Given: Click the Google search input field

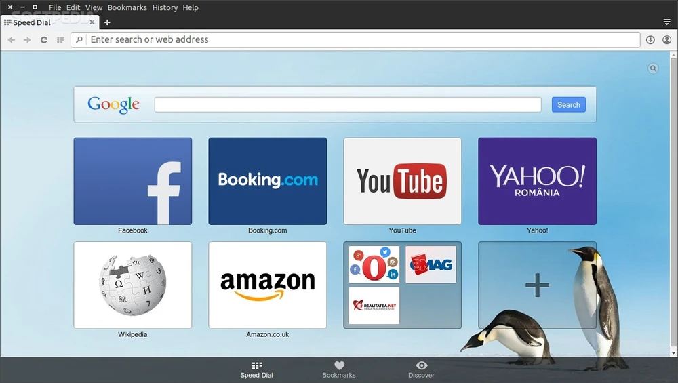Looking at the screenshot, I should 347,104.
